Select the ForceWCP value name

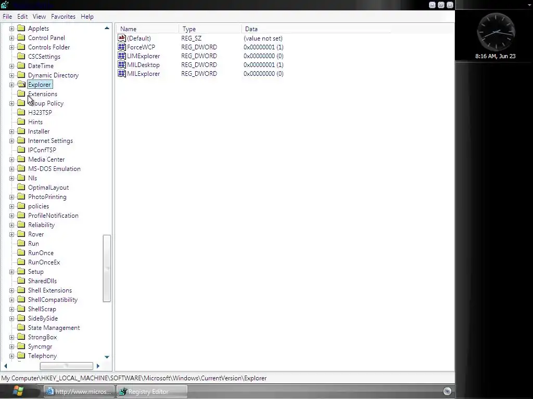point(141,47)
